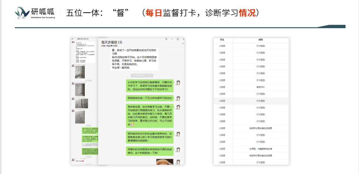Click the avatar beside the dog photo

tap(178, 162)
